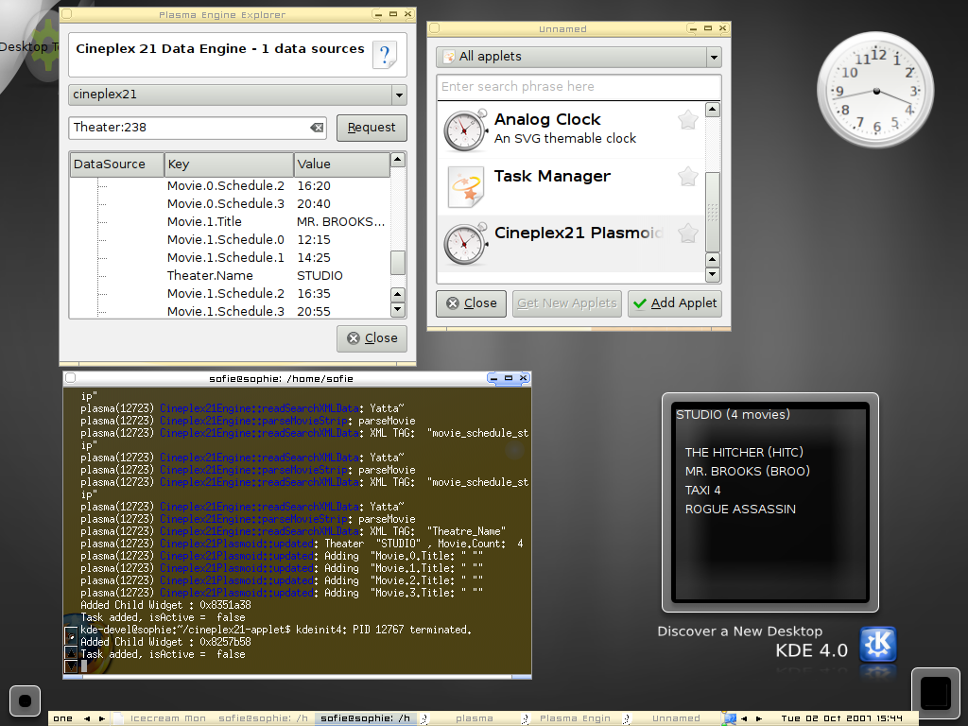Toggle favorite star for Cineplex21 Plasmoid

[688, 233]
